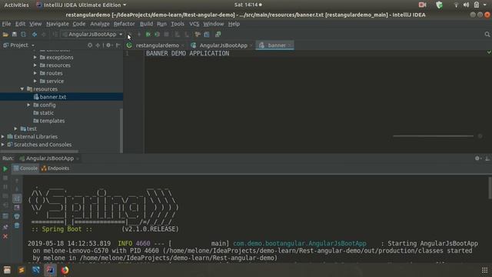Click the Activities button

[16, 5]
